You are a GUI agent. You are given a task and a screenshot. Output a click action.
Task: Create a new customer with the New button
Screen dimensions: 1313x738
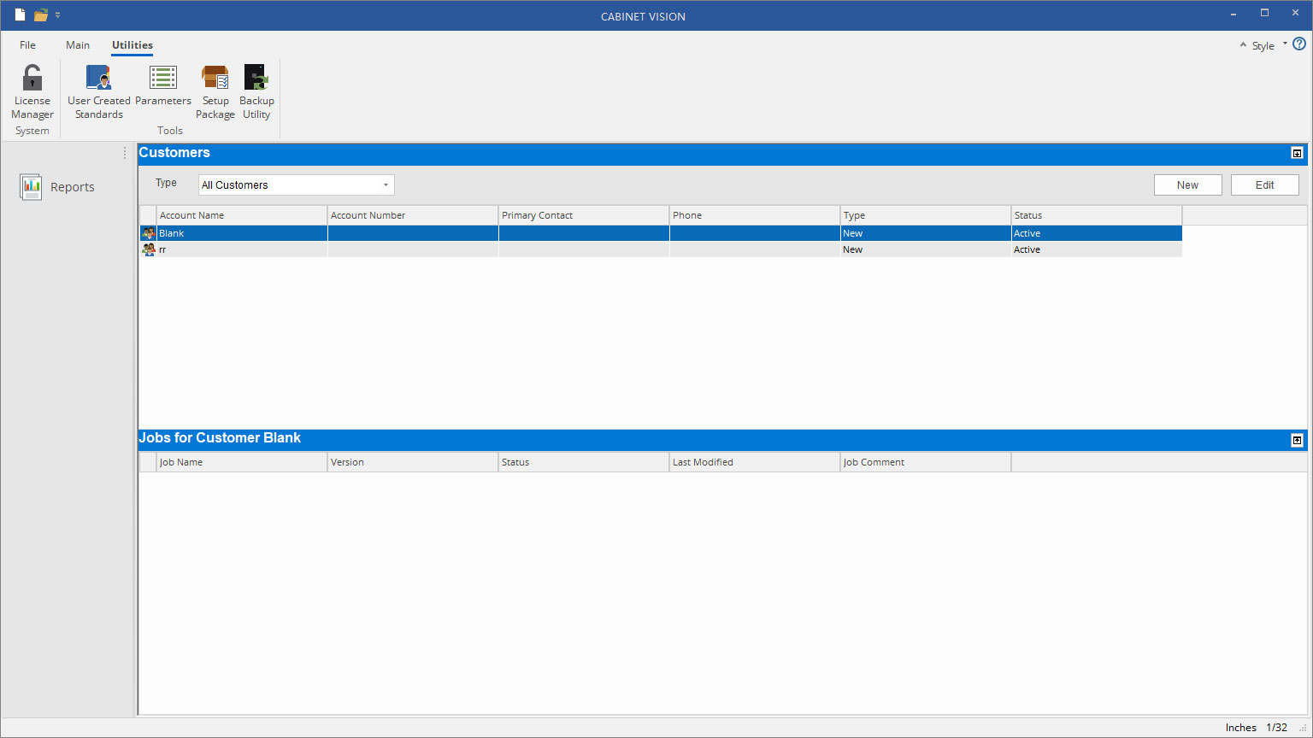pyautogui.click(x=1187, y=184)
